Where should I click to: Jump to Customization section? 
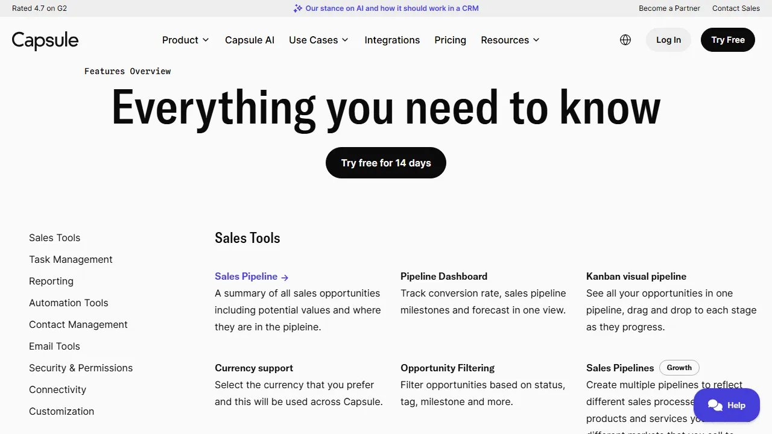[62, 411]
